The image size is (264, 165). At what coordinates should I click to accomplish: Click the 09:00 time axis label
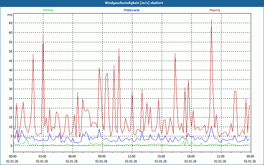(101, 156)
